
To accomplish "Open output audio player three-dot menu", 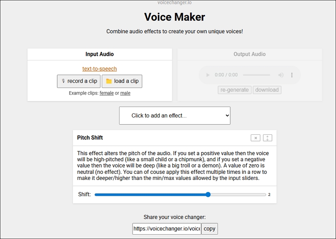I will tap(292, 75).
